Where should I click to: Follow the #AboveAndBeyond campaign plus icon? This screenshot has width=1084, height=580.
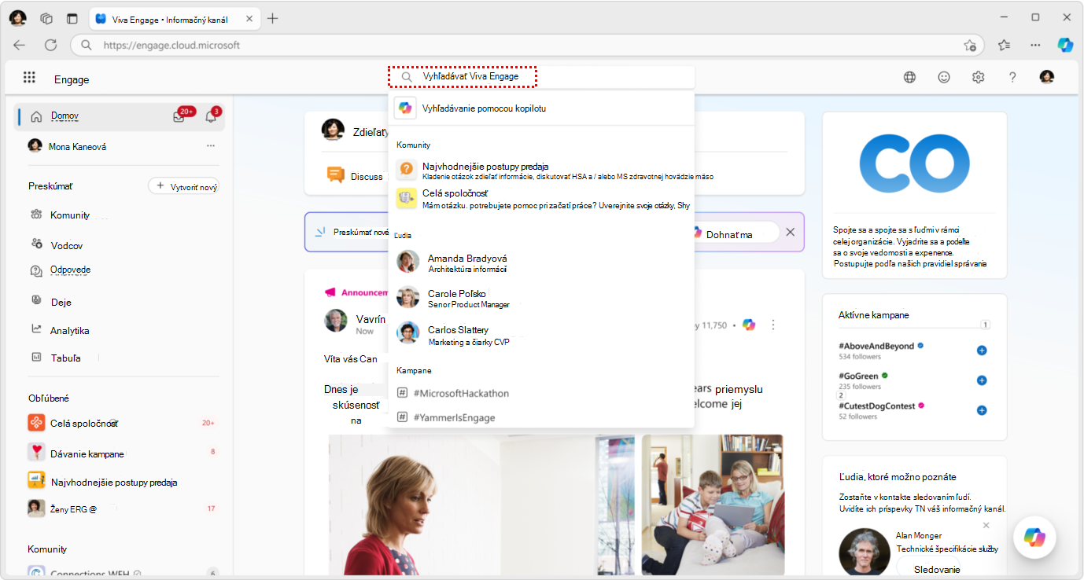[x=982, y=351]
